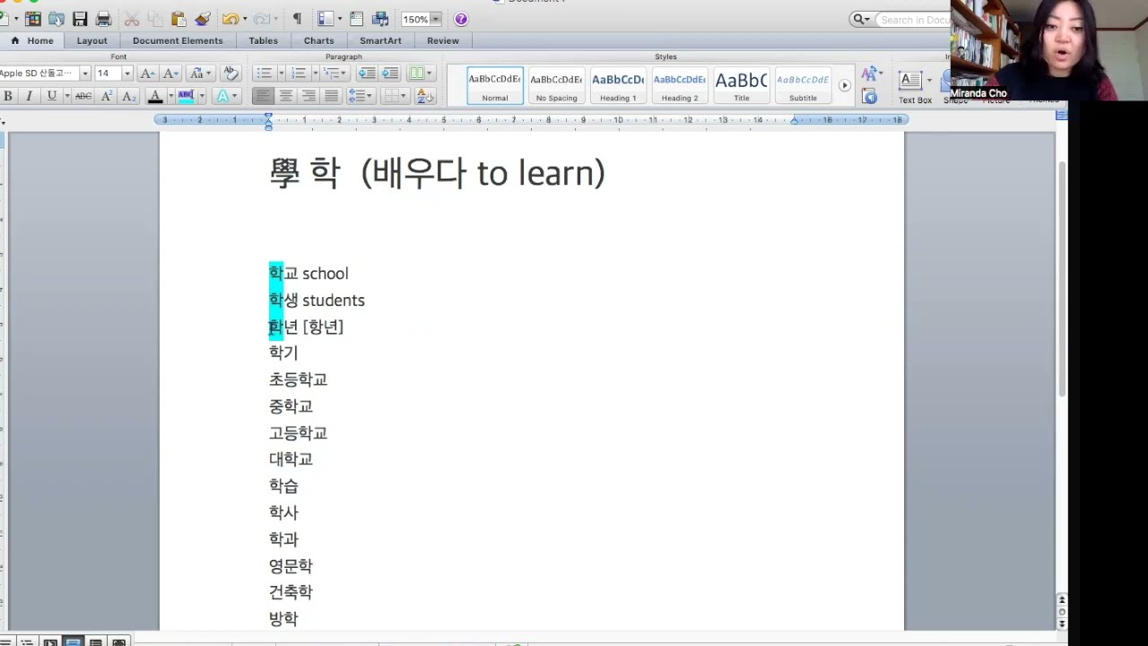Clear formatting with the eraser icon
The width and height of the screenshot is (1148, 646).
pos(230,74)
